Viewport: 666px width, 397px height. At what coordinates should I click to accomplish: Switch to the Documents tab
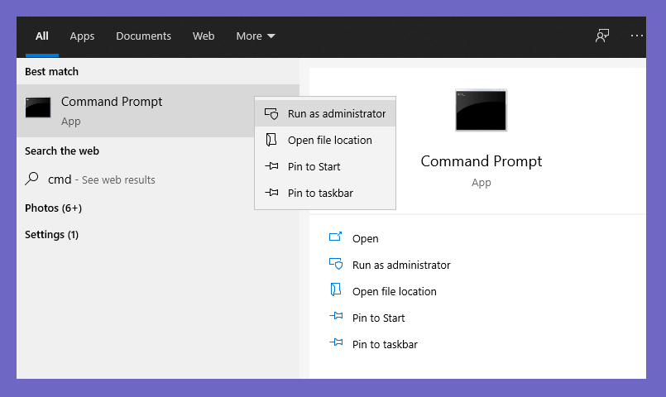pos(144,36)
